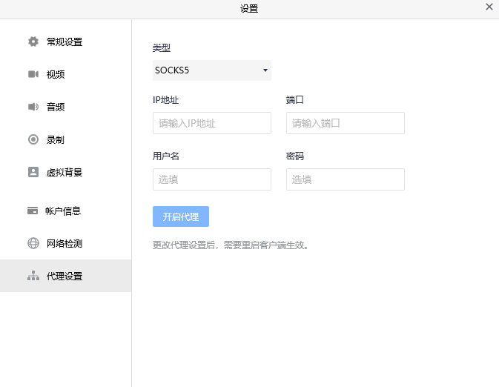Focus the 端口 port input field
This screenshot has width=499, height=387.
coord(345,123)
